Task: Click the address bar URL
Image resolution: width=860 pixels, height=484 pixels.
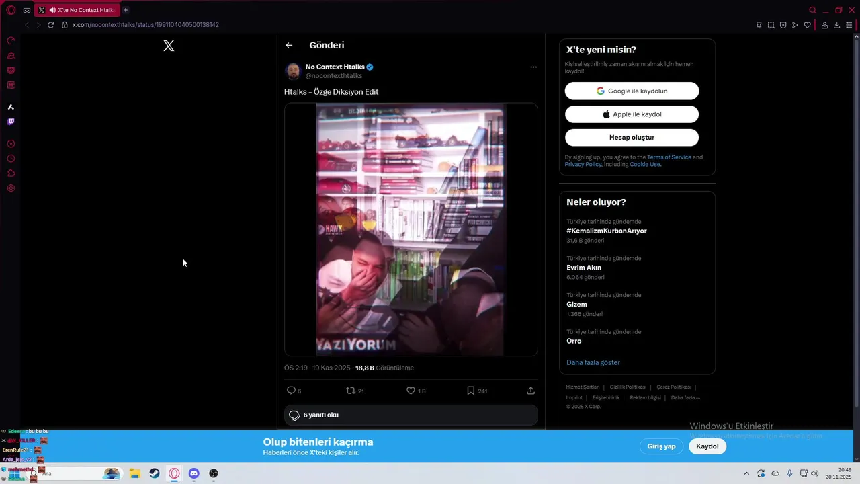Action: pos(146,25)
